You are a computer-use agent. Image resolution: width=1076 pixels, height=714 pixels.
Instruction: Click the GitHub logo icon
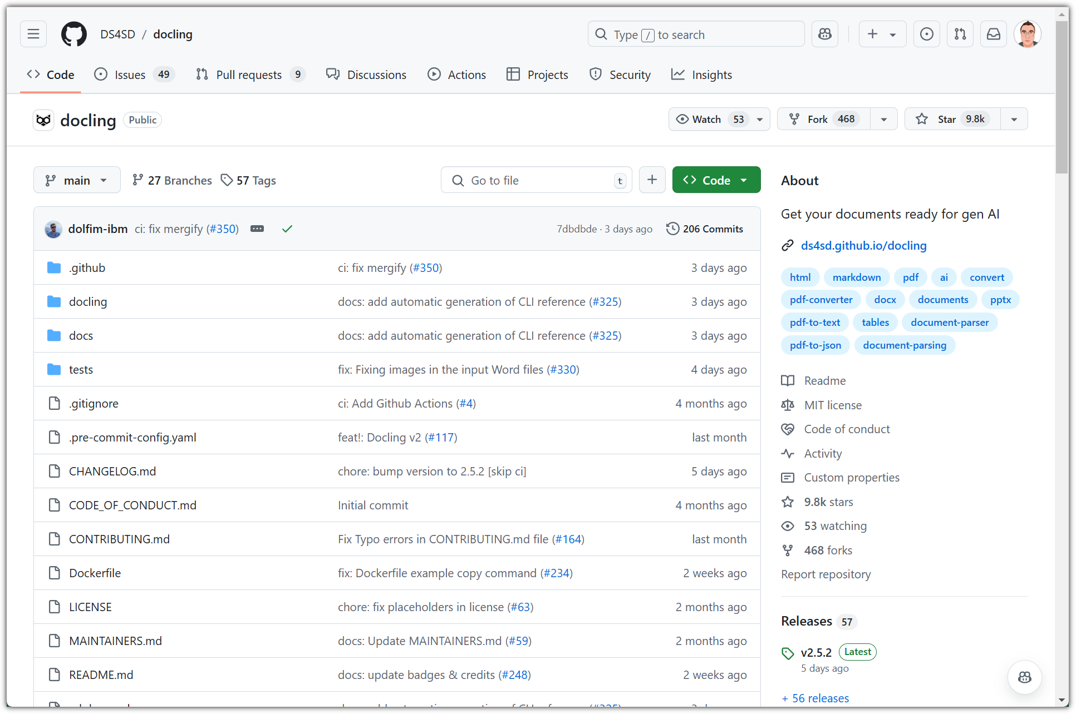click(74, 34)
